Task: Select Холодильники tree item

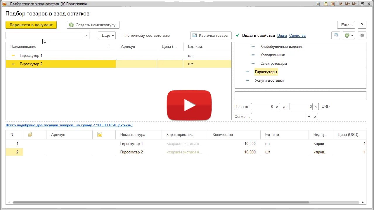Action: click(x=273, y=55)
